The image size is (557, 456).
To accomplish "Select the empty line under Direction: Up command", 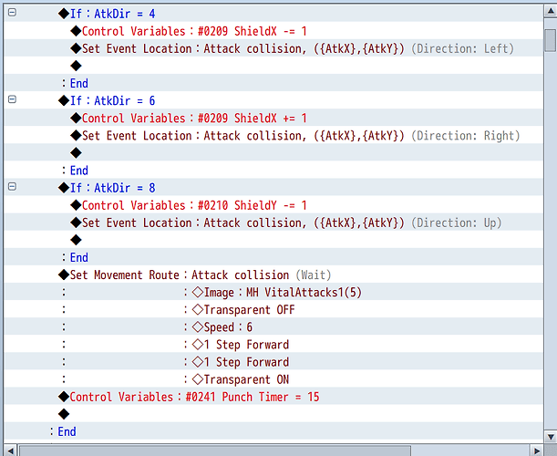I will click(273, 240).
